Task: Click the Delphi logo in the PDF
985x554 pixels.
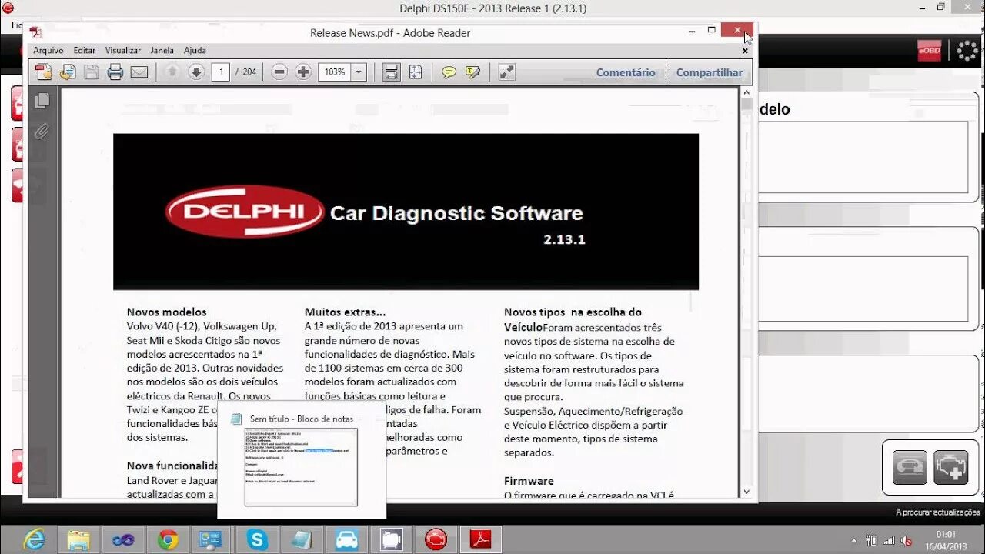Action: point(245,212)
